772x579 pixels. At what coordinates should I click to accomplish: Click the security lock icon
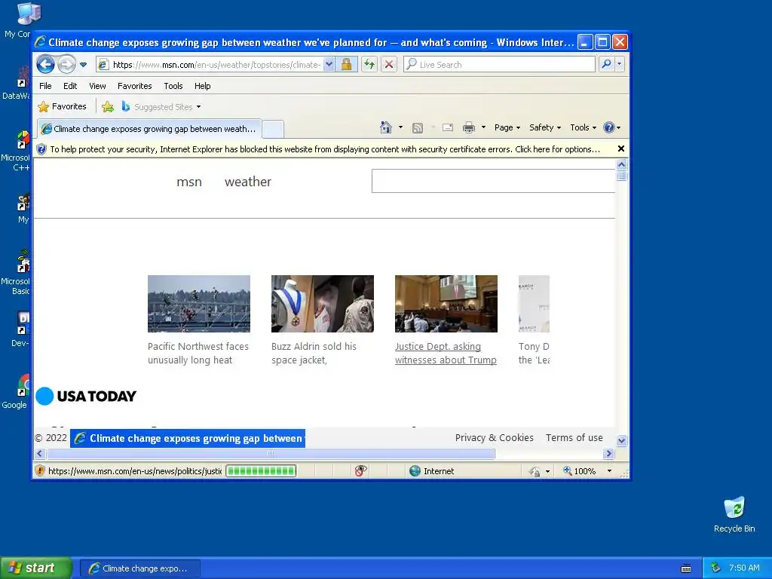347,65
